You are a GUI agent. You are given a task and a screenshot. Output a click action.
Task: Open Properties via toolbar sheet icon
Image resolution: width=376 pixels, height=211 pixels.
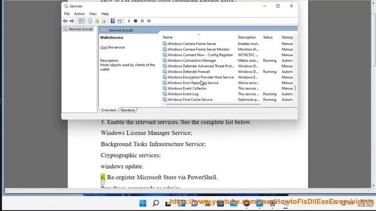pyautogui.click(x=90, y=21)
